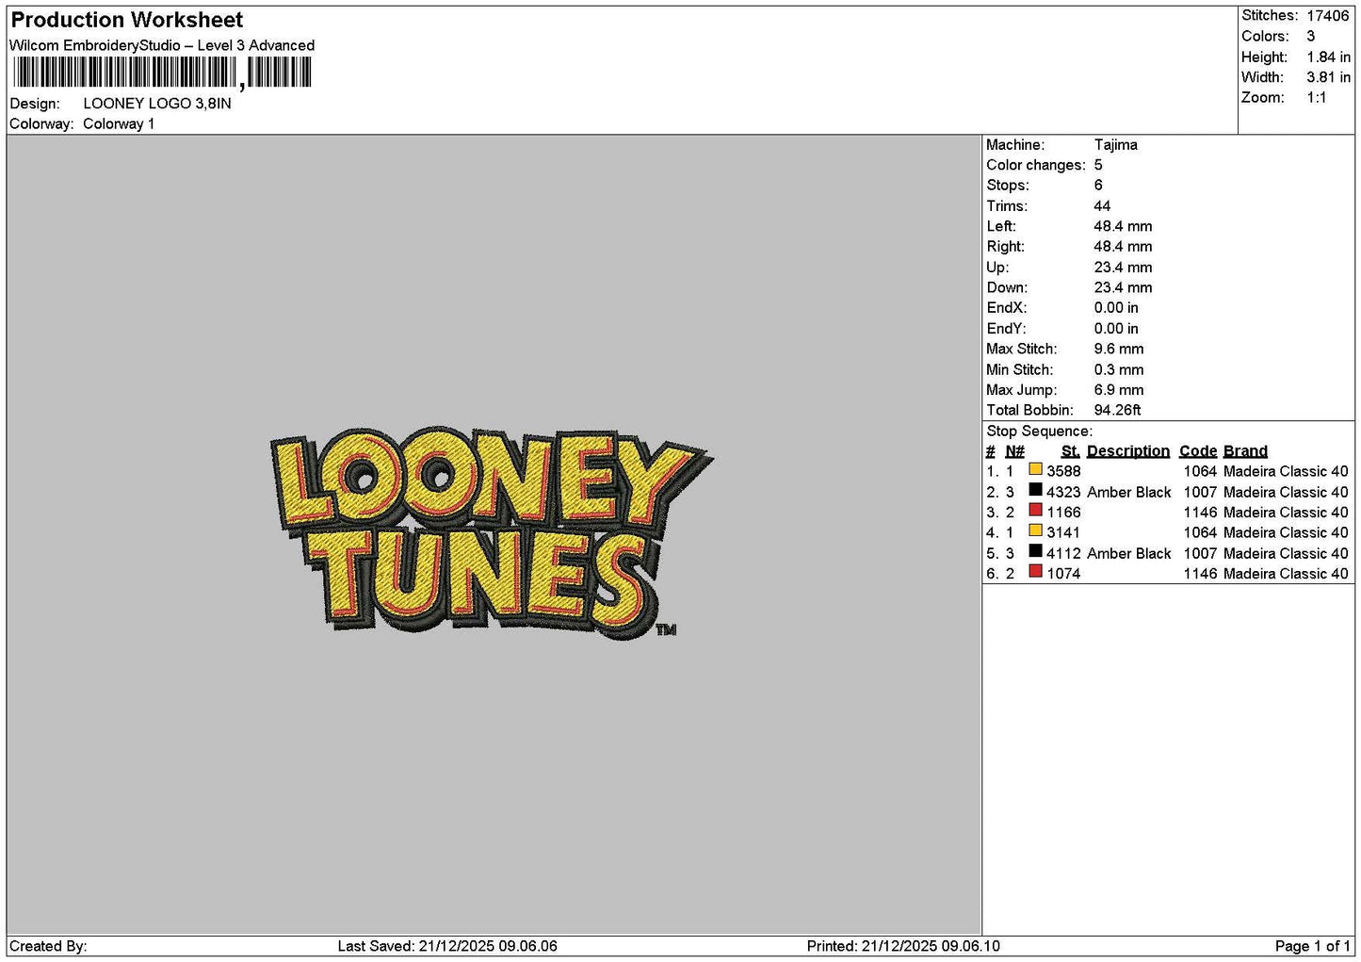Click the Colors value 3
The image size is (1361, 962).
coord(1311,36)
